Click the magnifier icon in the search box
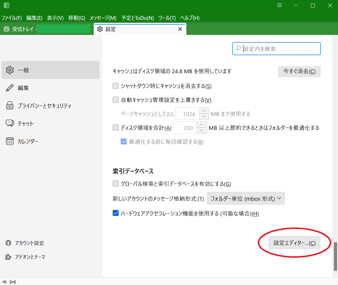 238,48
